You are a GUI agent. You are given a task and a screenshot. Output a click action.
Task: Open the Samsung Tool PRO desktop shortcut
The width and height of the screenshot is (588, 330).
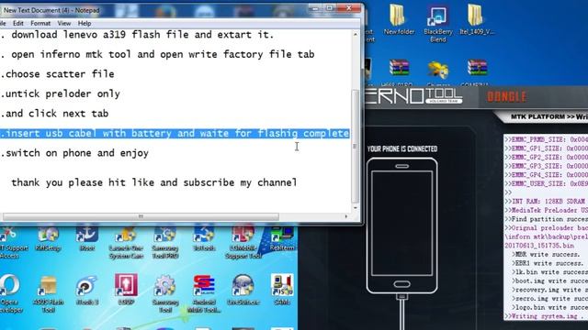point(165,242)
